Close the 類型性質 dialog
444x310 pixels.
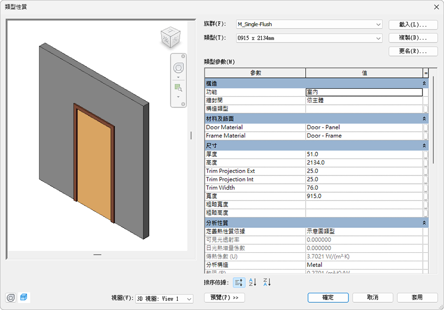[x=436, y=7]
